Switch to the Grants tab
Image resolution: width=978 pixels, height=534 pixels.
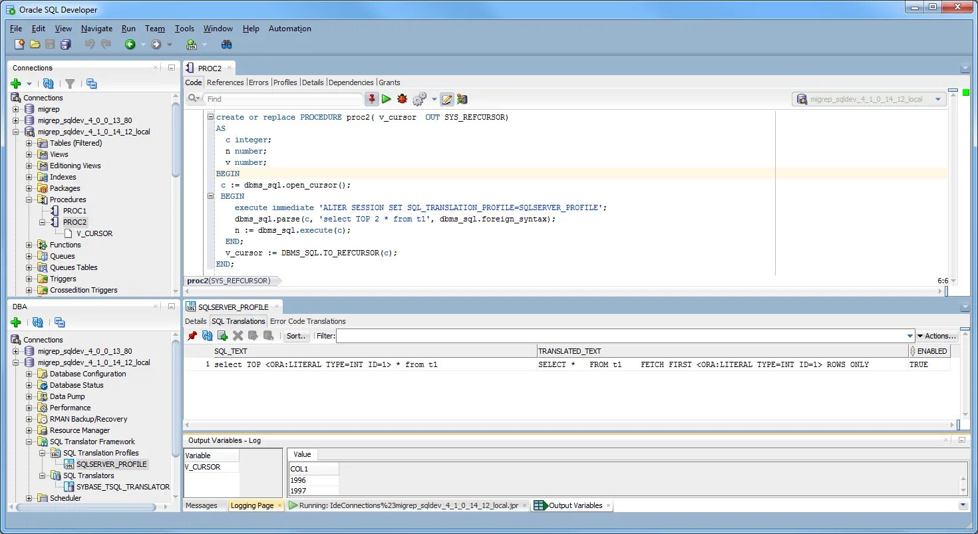coord(390,82)
